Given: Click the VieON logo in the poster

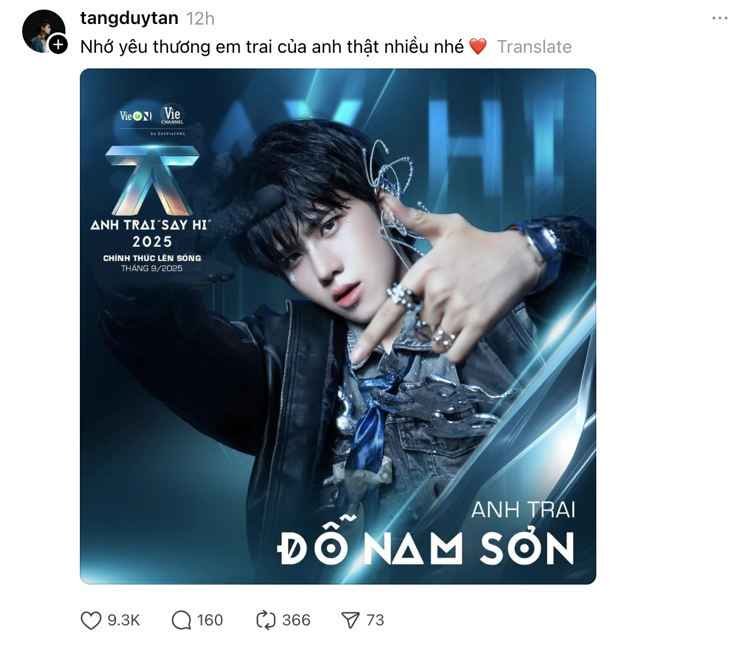Looking at the screenshot, I should click(x=136, y=116).
